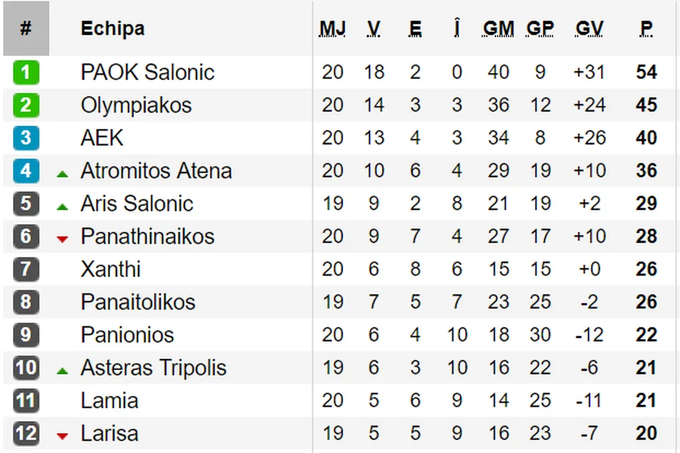Click the gray rank 12 badge
Screen dimensions: 680x453
26,434
